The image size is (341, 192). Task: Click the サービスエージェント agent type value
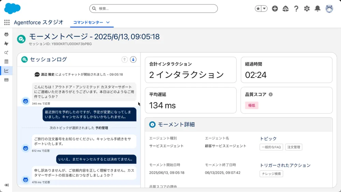tap(166, 146)
